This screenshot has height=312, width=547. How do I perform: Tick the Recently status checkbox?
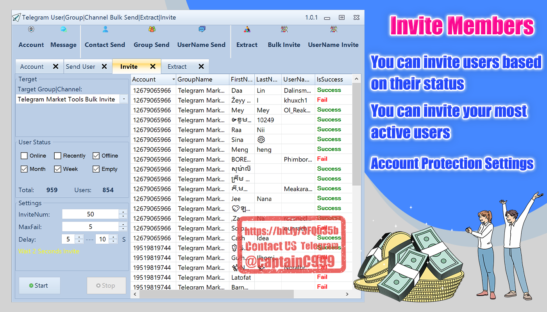pos(58,156)
